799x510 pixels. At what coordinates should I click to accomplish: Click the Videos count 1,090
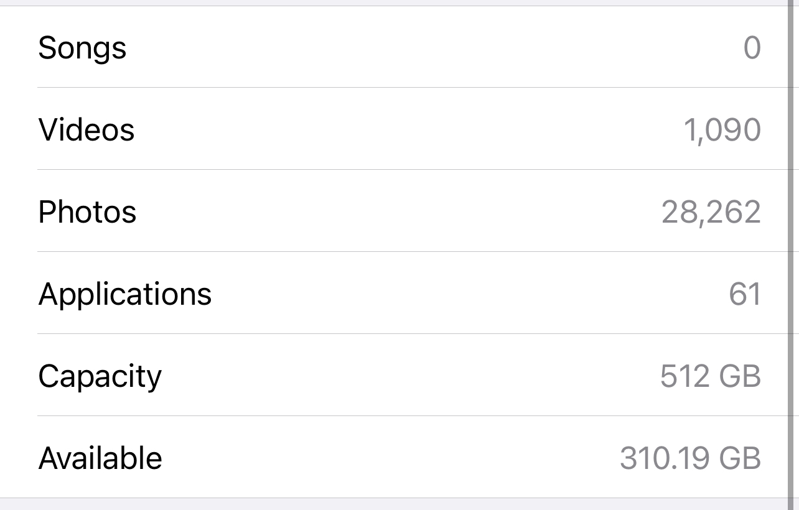[x=722, y=130]
